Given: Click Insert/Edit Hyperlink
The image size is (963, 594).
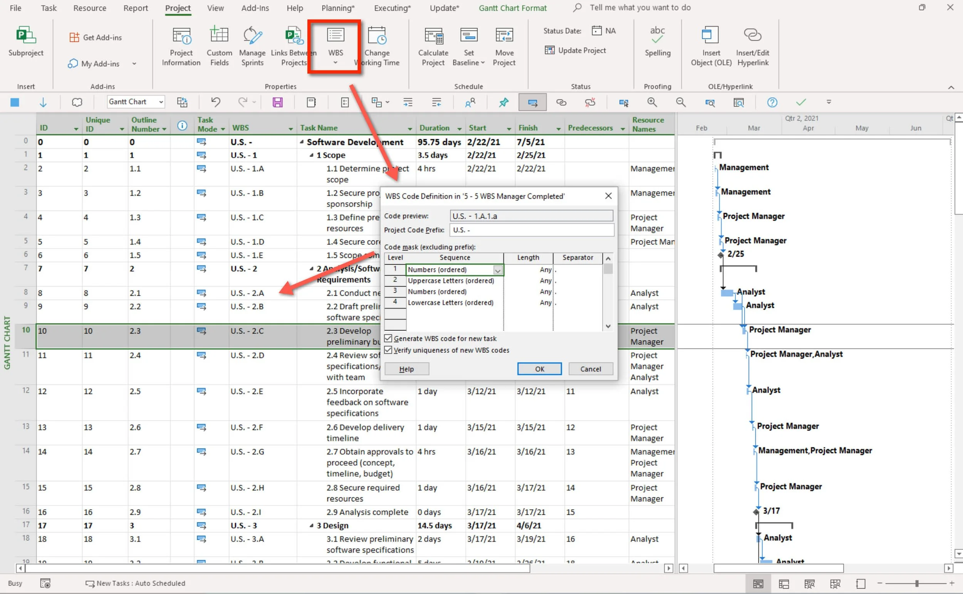Looking at the screenshot, I should click(x=753, y=46).
